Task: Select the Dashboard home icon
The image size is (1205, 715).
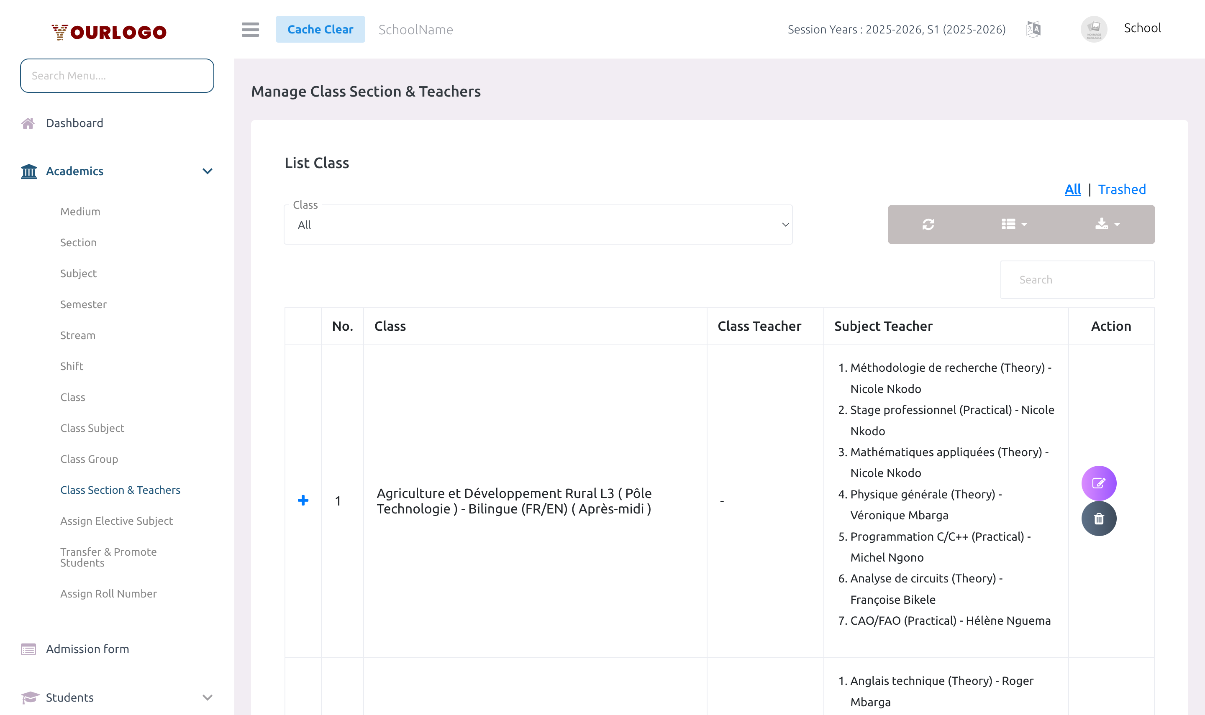Action: [28, 123]
